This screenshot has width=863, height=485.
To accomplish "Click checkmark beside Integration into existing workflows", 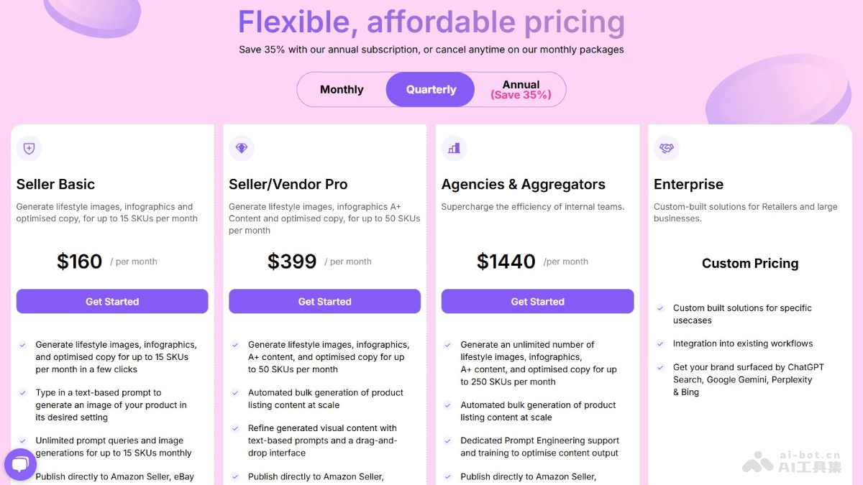I will click(x=660, y=343).
